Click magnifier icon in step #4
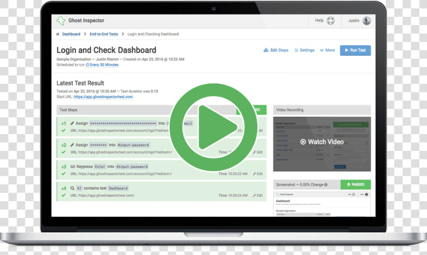 [72, 188]
